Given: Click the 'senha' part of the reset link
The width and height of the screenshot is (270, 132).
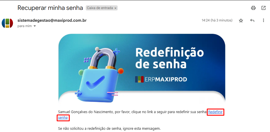Looking at the screenshot, I should (x=63, y=118).
